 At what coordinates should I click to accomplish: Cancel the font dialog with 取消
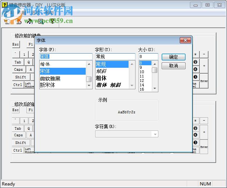click(x=174, y=66)
